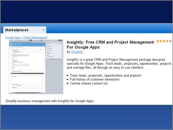
Task: Open the Insightly app screenshot thumbnail
Action: click(36, 67)
